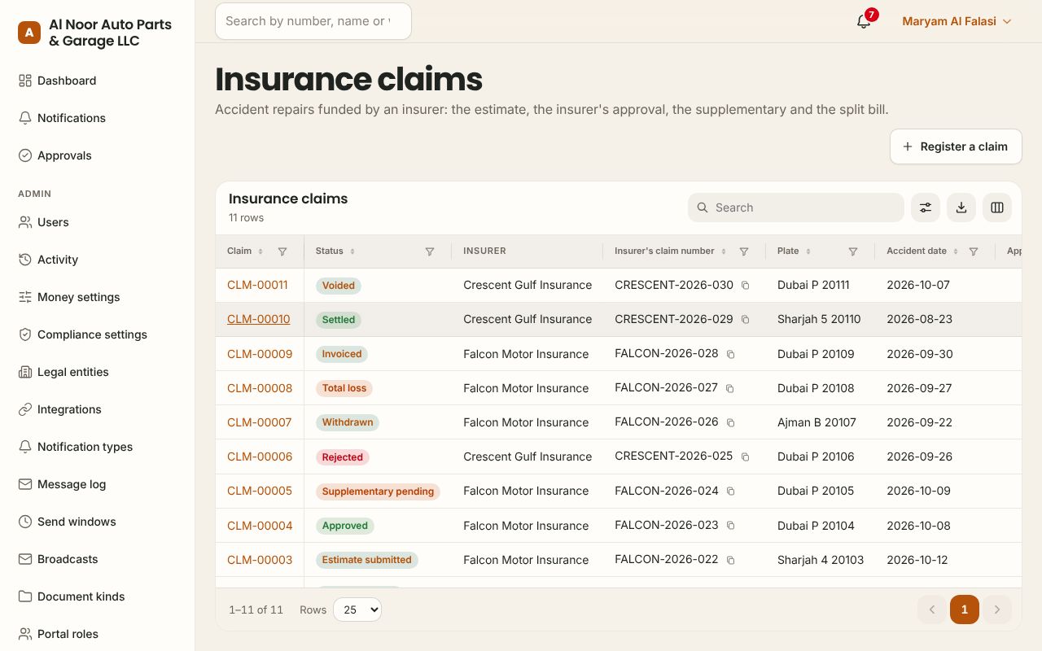Copy claim number CRESCENT-2026-030
The image size is (1042, 651).
(745, 286)
